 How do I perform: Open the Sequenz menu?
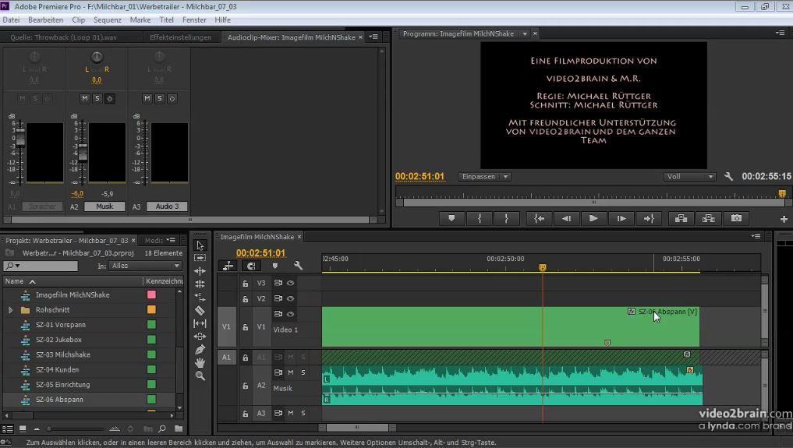click(108, 19)
